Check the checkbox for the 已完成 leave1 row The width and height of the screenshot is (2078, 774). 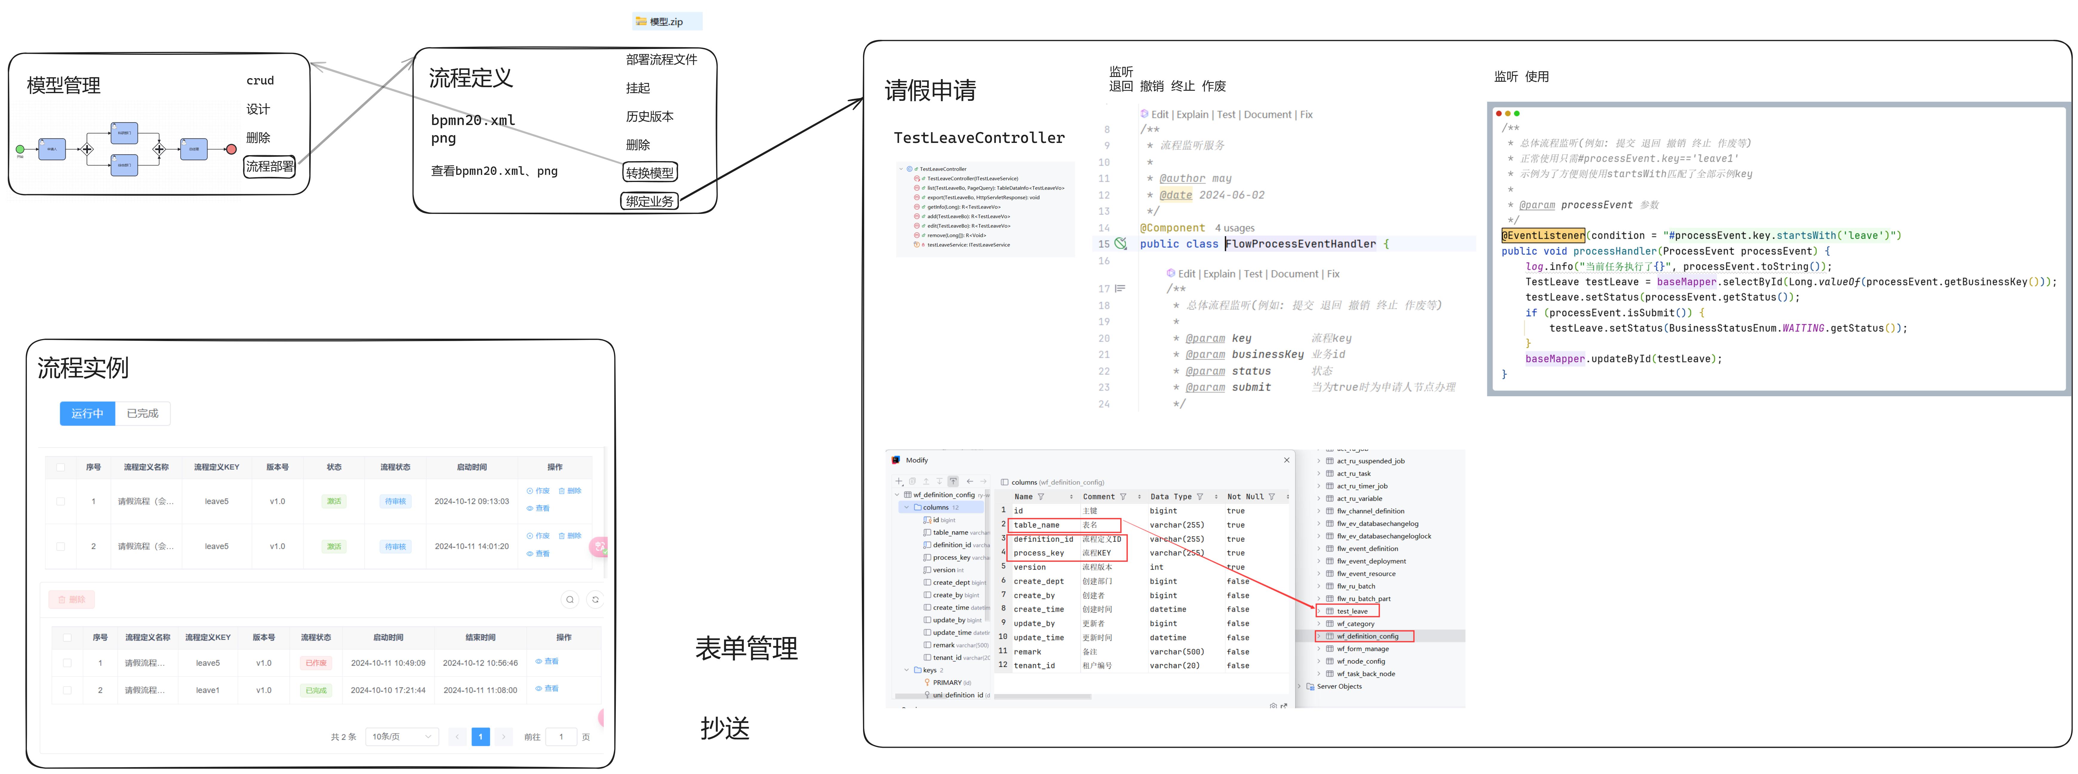click(x=67, y=690)
